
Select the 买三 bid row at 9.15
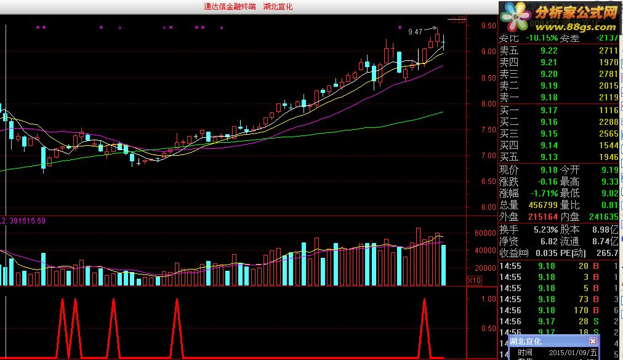pos(558,134)
